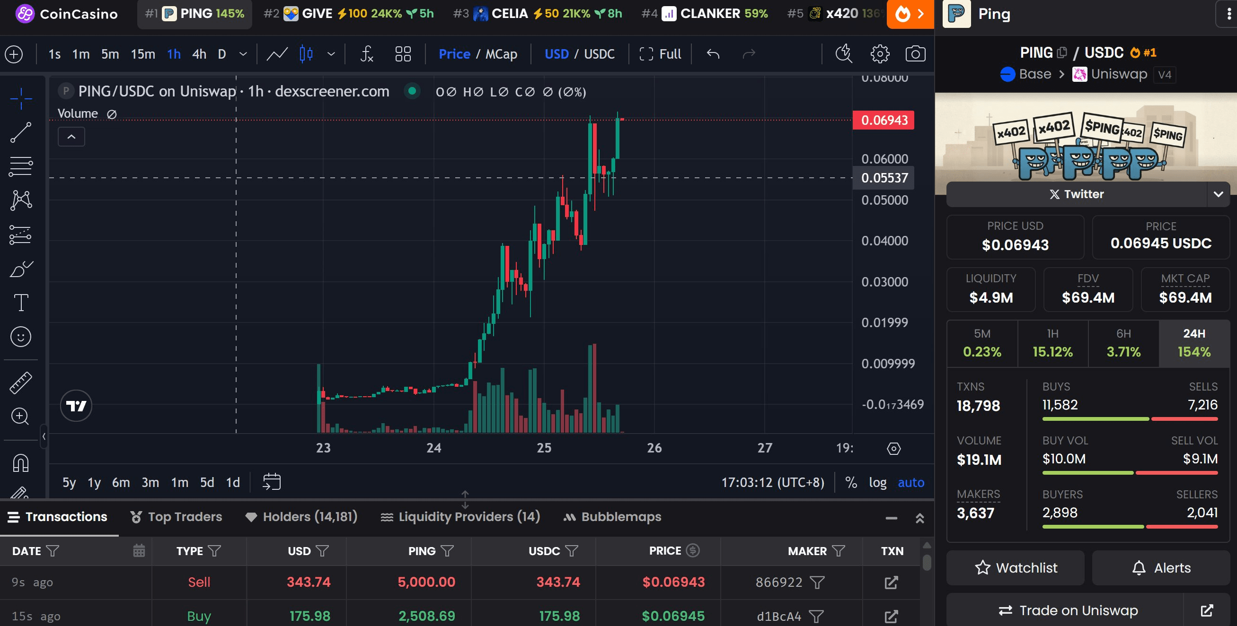
Task: Click the camera screenshot icon
Action: click(x=915, y=54)
